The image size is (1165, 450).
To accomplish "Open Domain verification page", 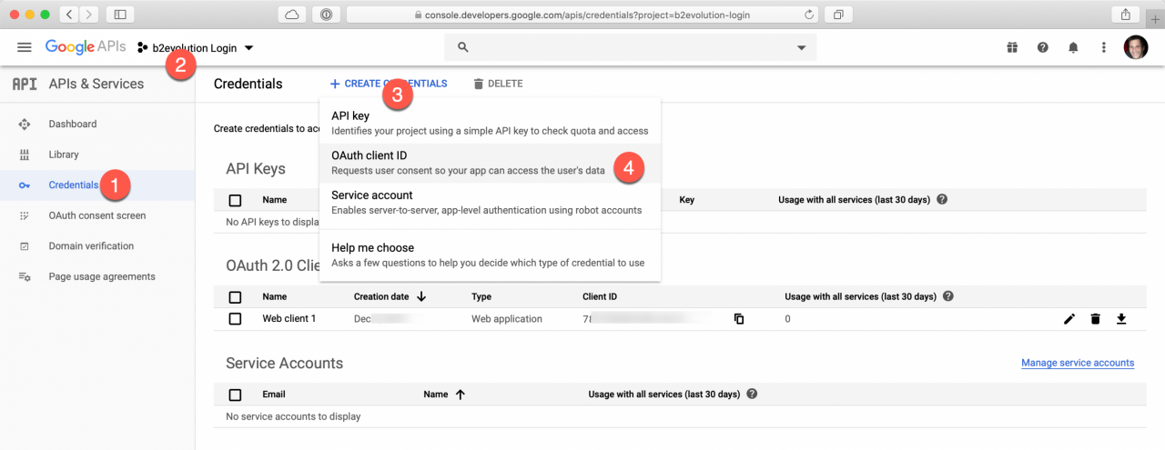I will (91, 246).
